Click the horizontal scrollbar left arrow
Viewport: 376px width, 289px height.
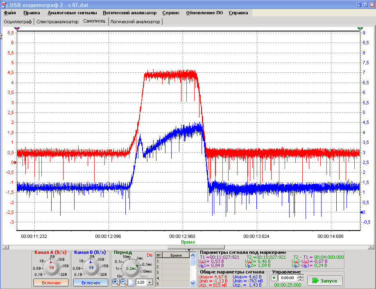tap(5, 247)
